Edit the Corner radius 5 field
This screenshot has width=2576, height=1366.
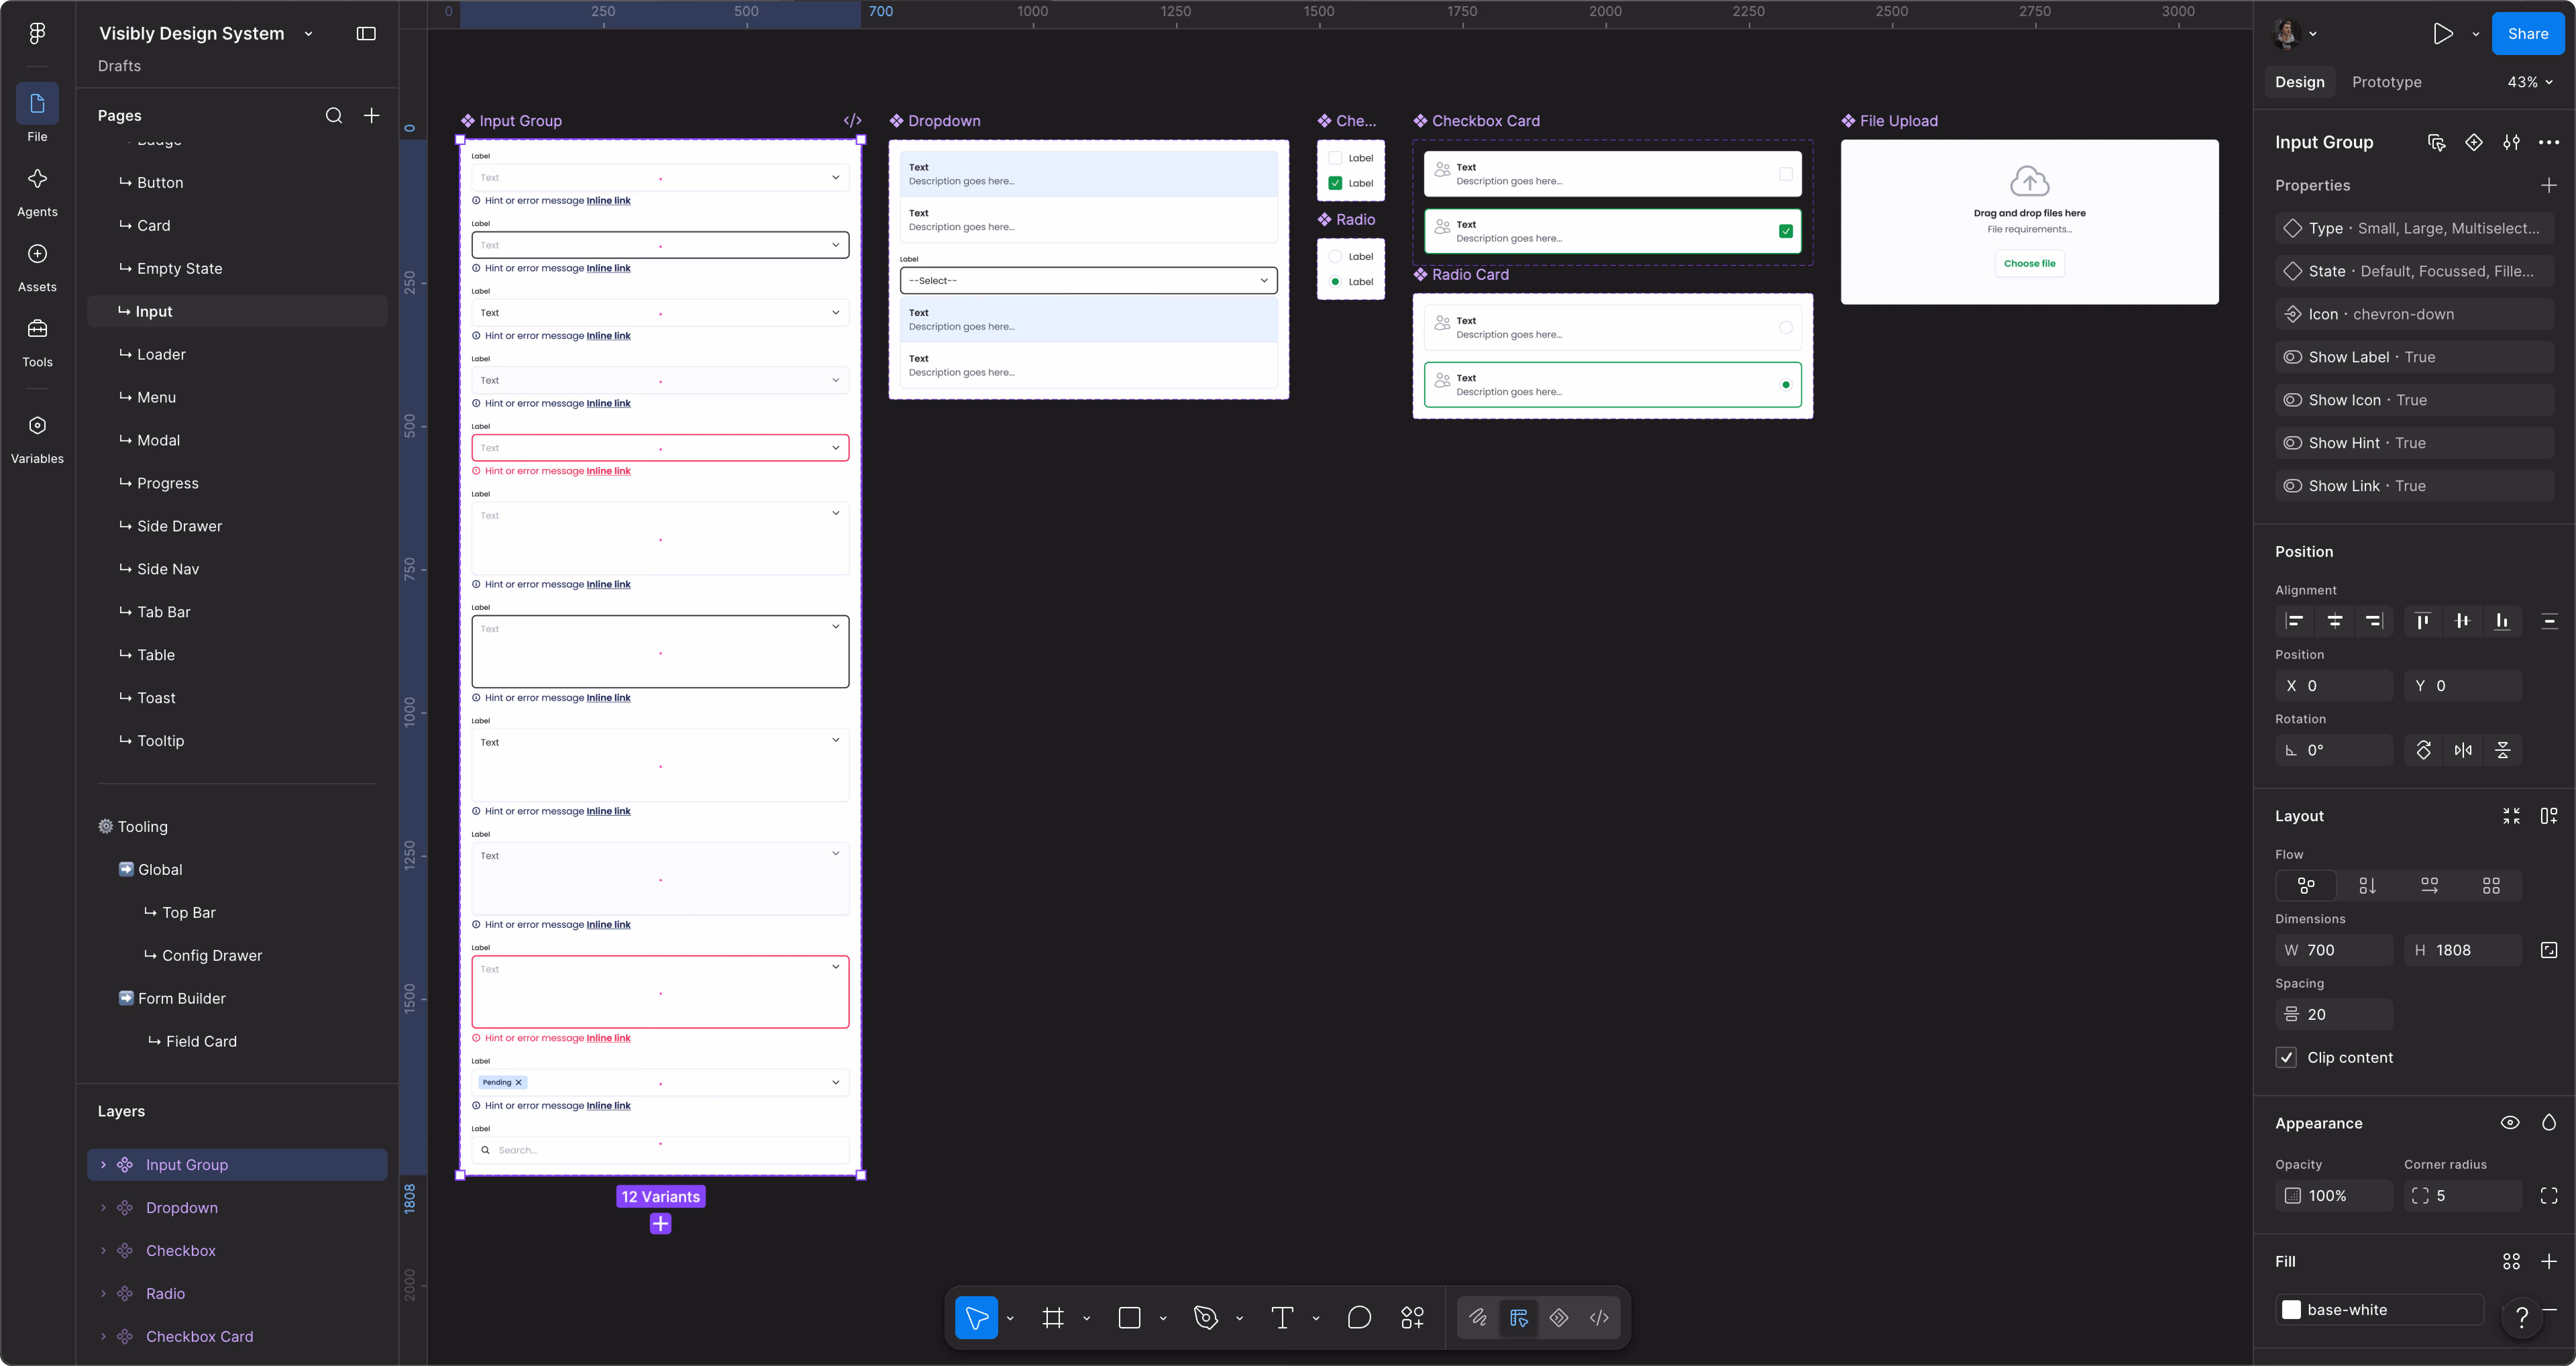2462,1196
